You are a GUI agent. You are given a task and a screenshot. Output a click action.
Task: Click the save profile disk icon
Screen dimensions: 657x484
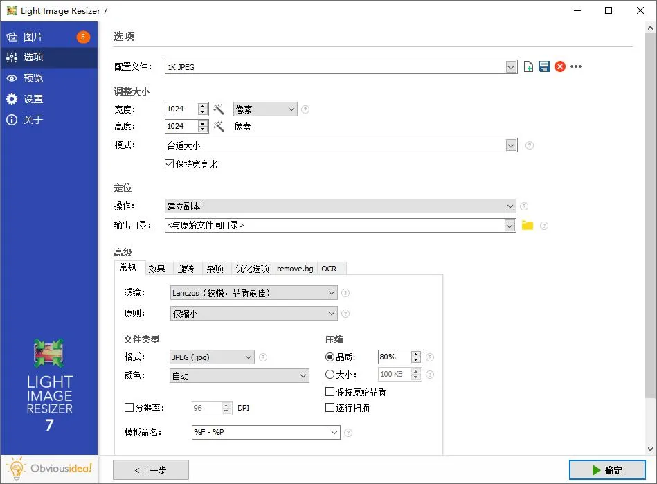click(543, 67)
